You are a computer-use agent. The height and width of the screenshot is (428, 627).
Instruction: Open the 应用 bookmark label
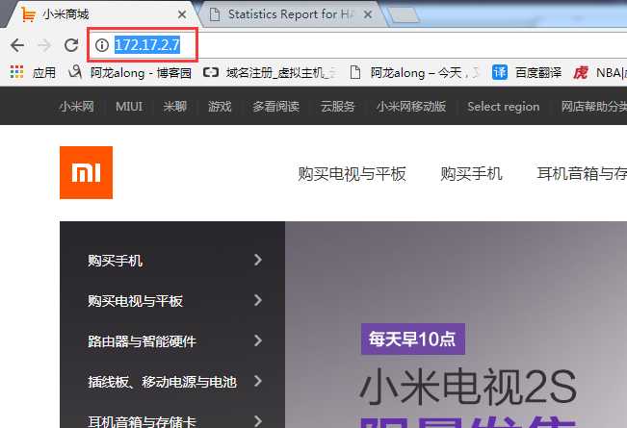(43, 73)
